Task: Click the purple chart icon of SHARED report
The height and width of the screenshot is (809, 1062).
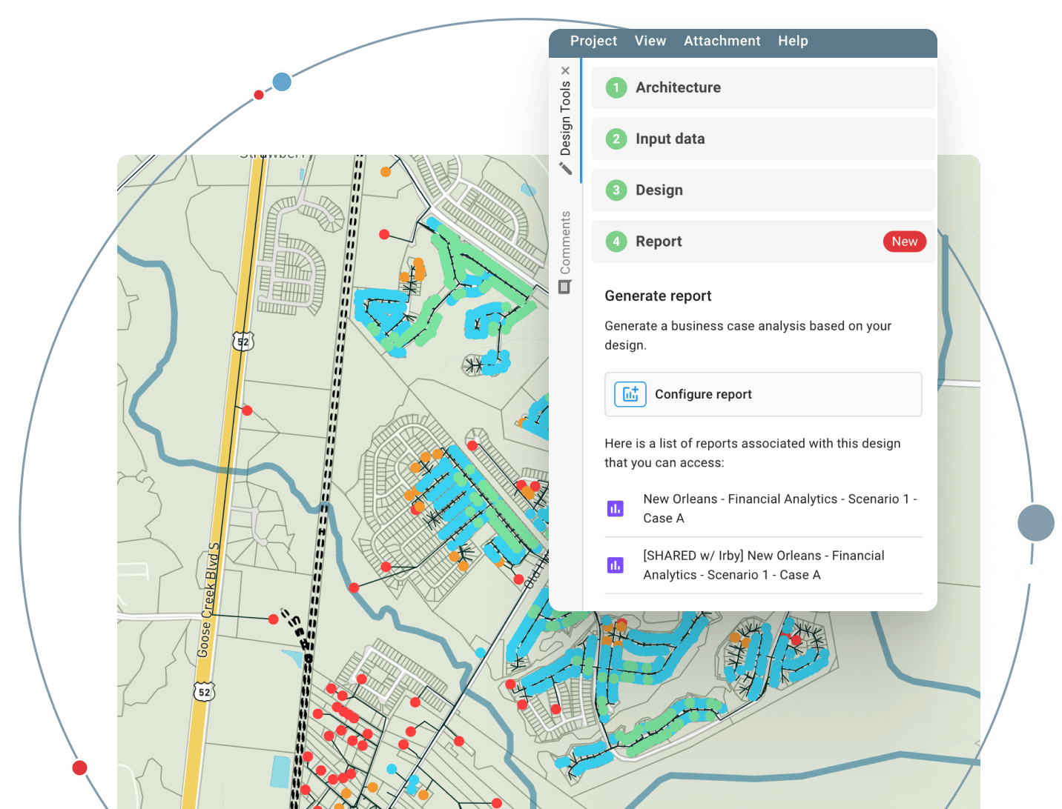Action: pyautogui.click(x=615, y=565)
